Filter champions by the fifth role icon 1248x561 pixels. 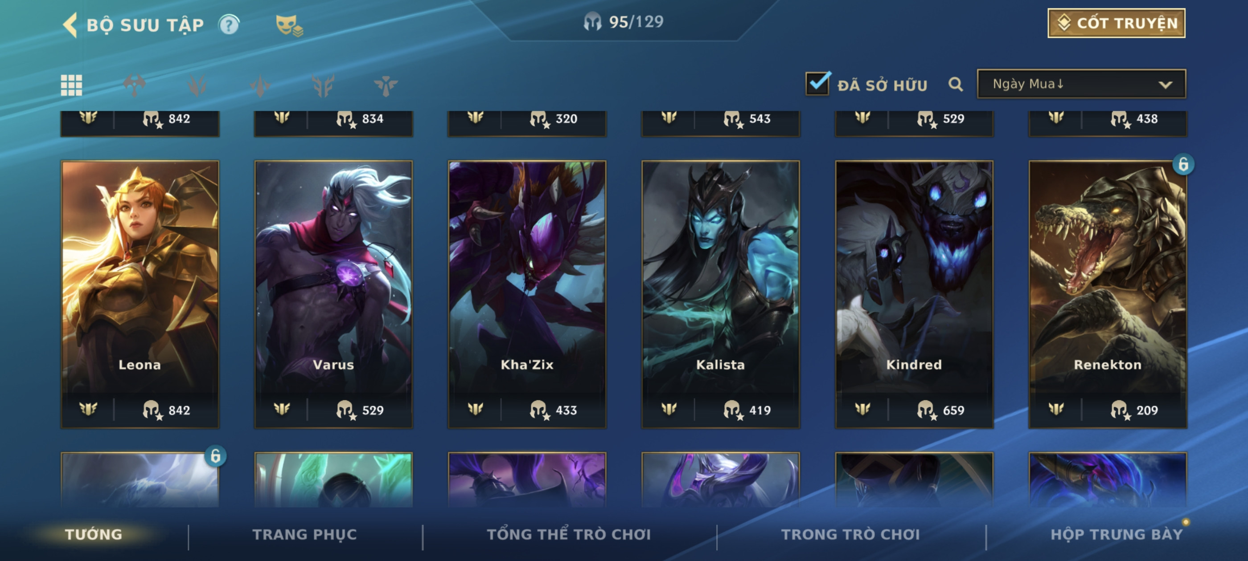pos(386,85)
